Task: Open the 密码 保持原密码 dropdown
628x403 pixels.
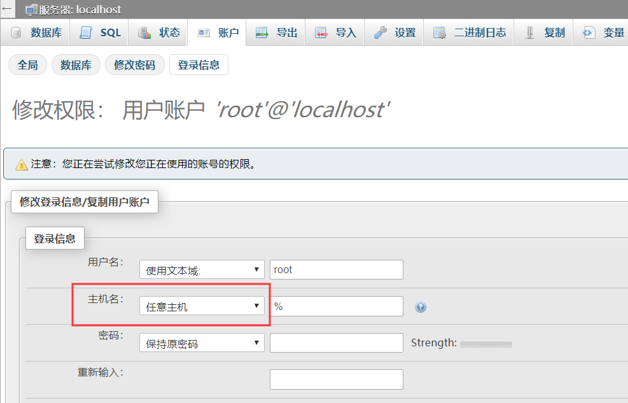Action: 202,343
